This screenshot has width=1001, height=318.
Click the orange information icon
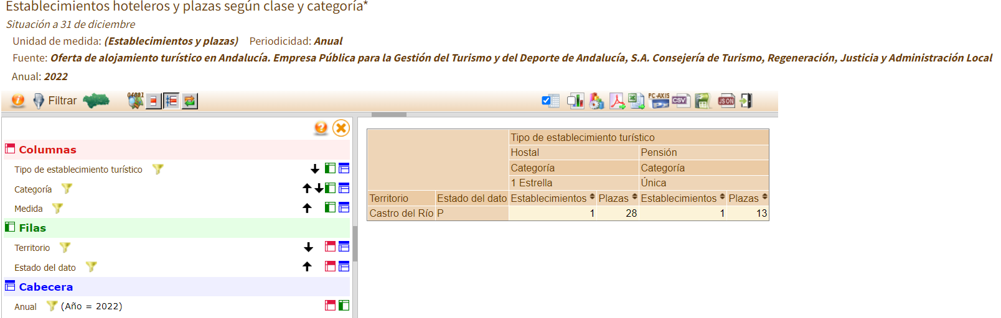coord(18,101)
